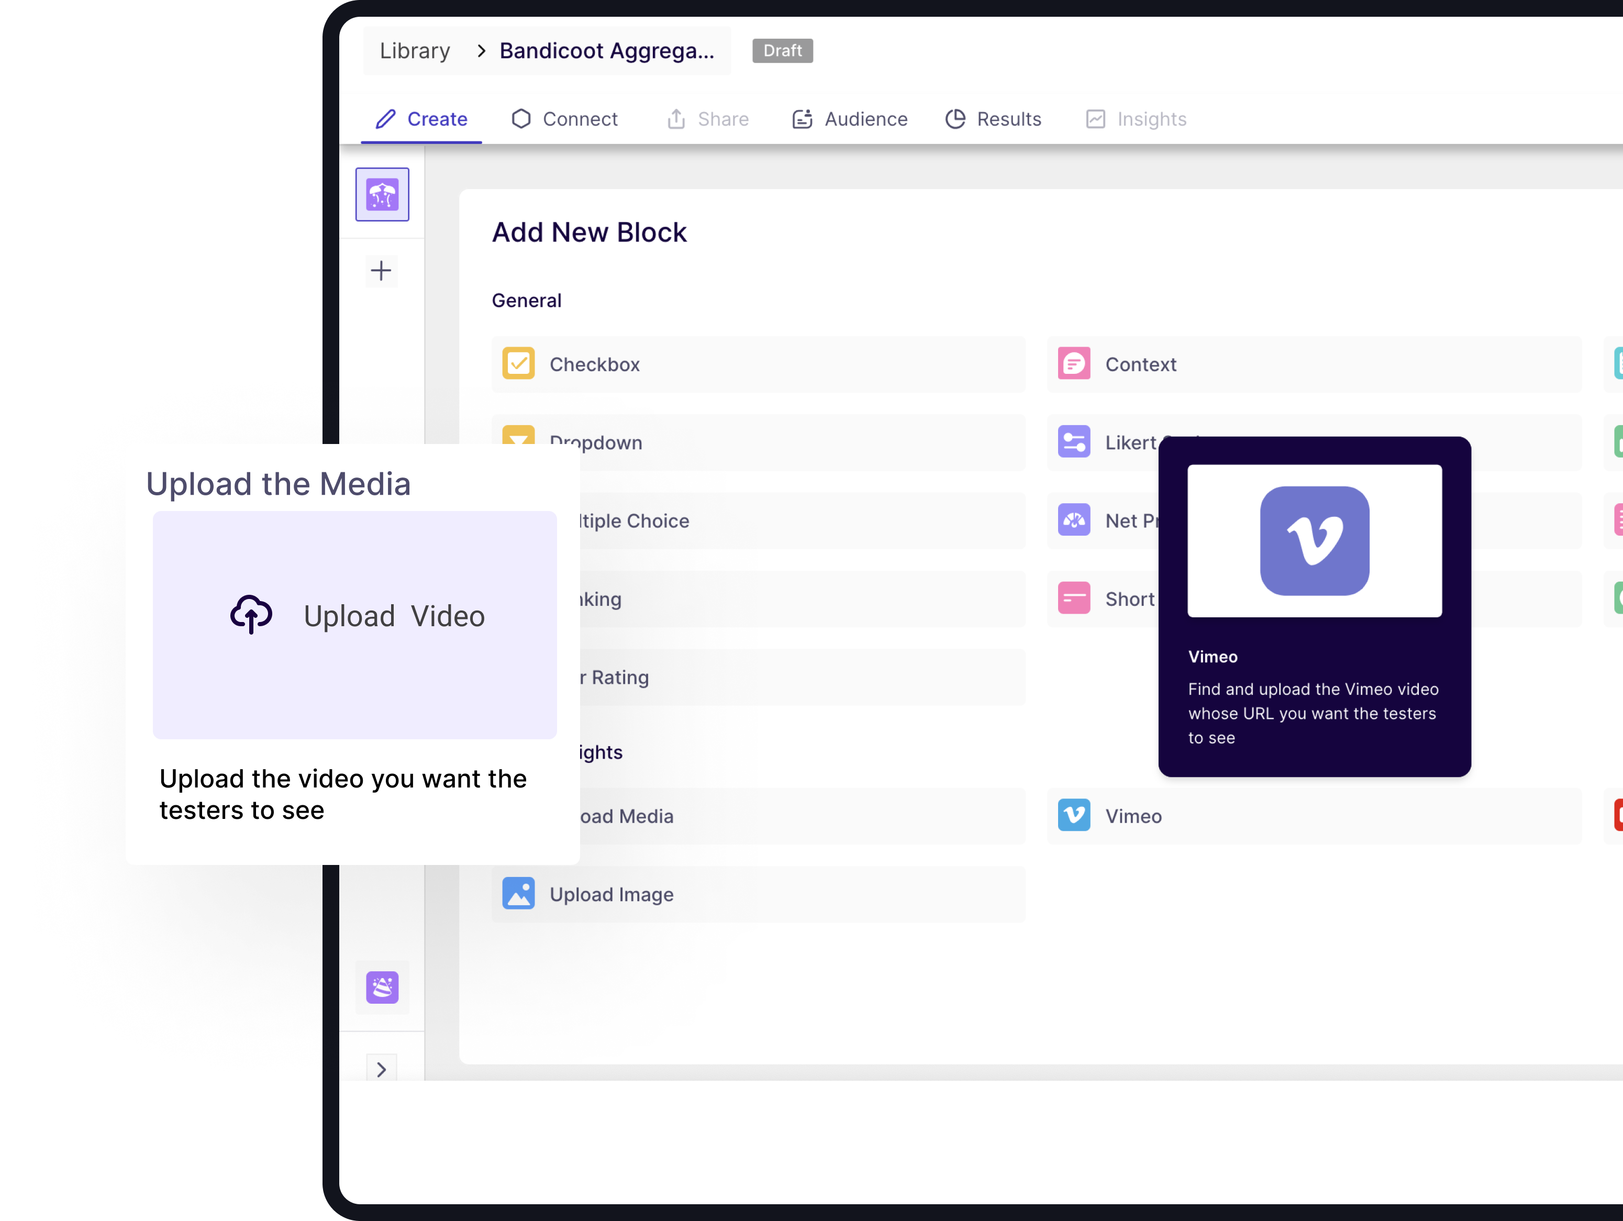This screenshot has width=1623, height=1221.
Task: Click the purple Likert scale icon
Action: pos(1073,442)
